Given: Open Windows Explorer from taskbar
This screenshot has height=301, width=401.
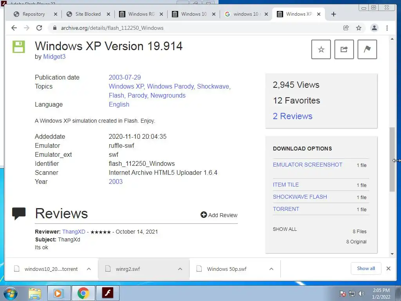Looking at the screenshot, I should [35, 293].
